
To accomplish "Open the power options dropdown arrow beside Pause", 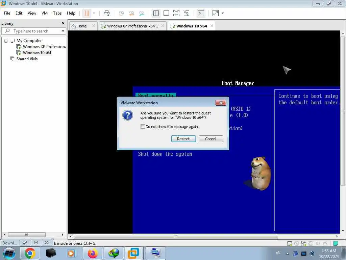I will point(94,13).
